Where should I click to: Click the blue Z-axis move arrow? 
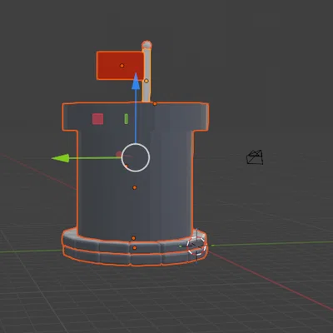pos(136,82)
